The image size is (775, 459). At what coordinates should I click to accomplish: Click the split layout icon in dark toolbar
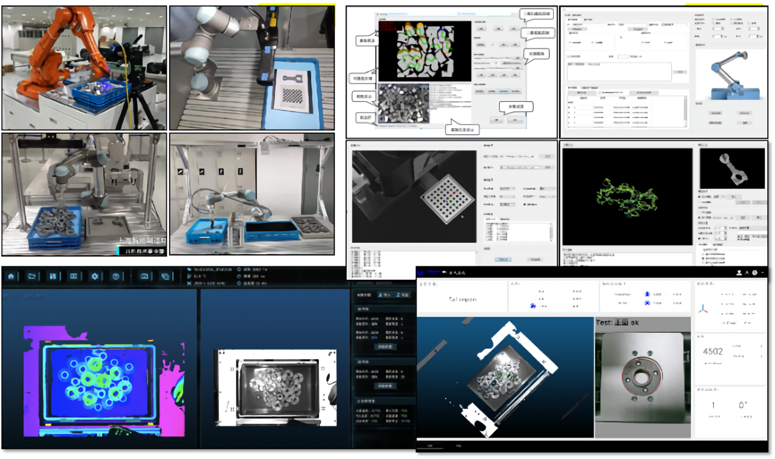click(74, 276)
